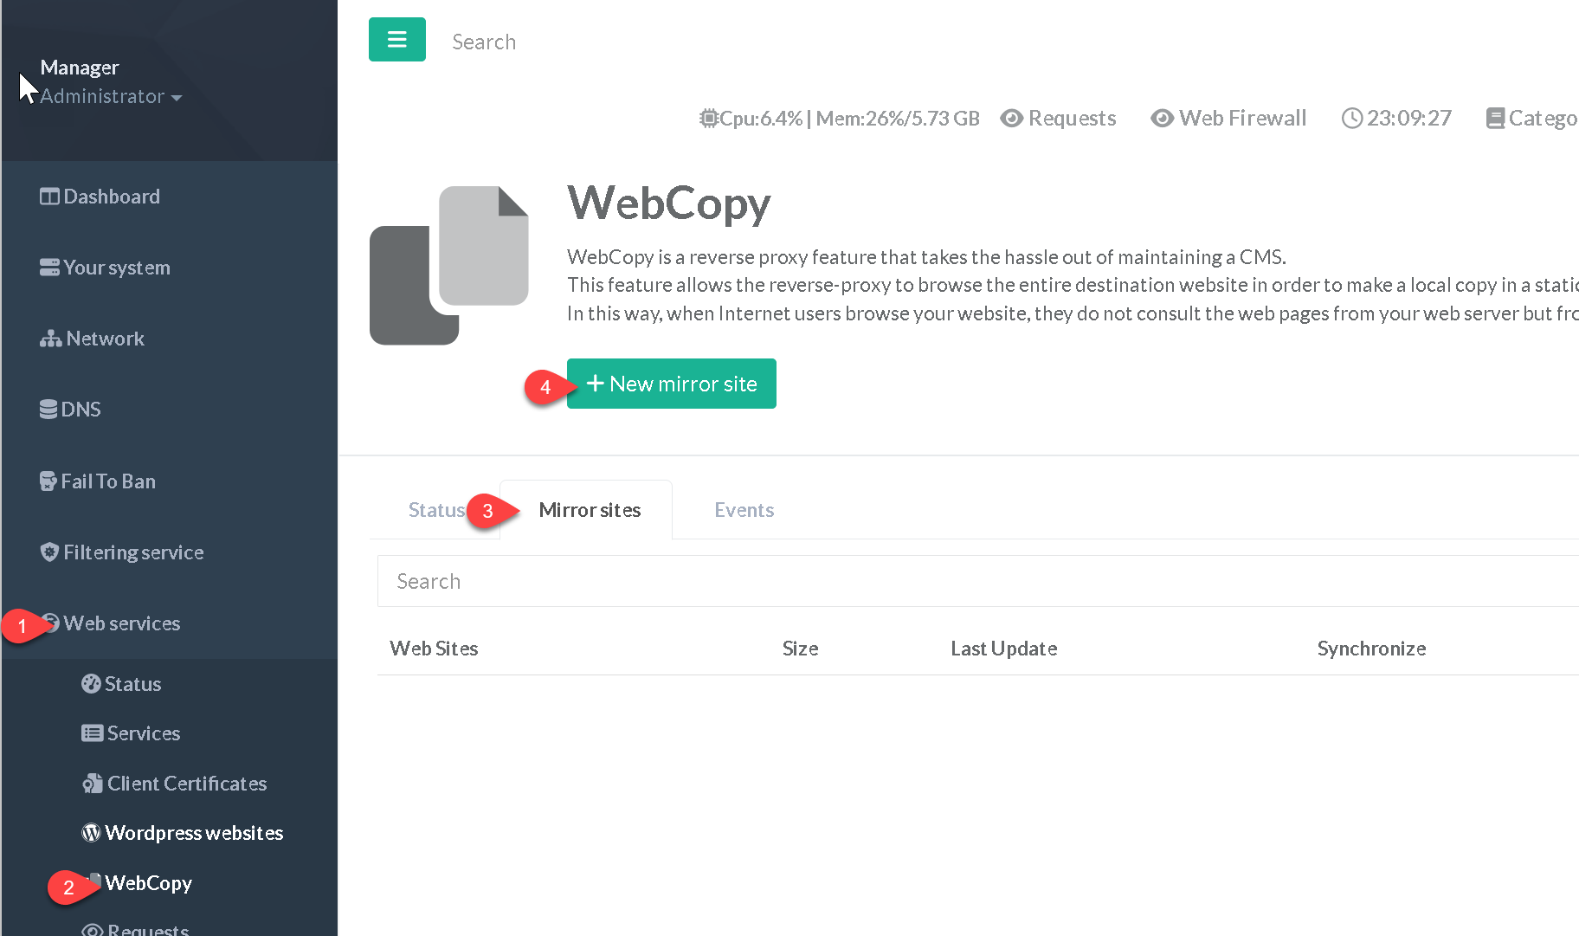
Task: Switch to the Events tab
Action: pos(744,510)
